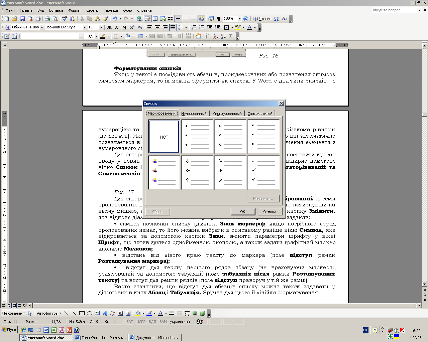Insert a hyperlink using the globe icon
This screenshot has height=342, width=428.
click(139, 19)
